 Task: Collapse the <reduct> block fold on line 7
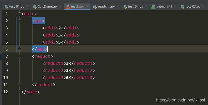click(19, 56)
